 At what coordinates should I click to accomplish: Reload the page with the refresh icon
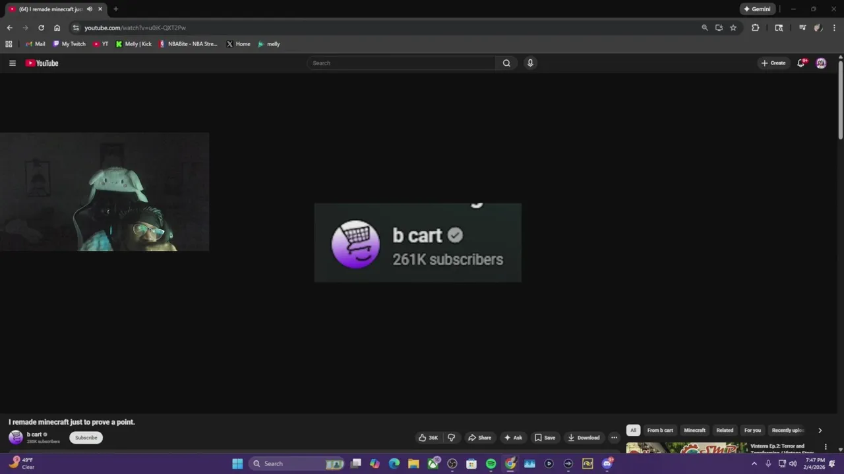coord(41,28)
